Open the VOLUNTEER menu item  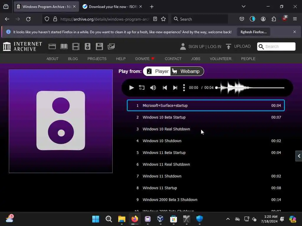click(221, 59)
